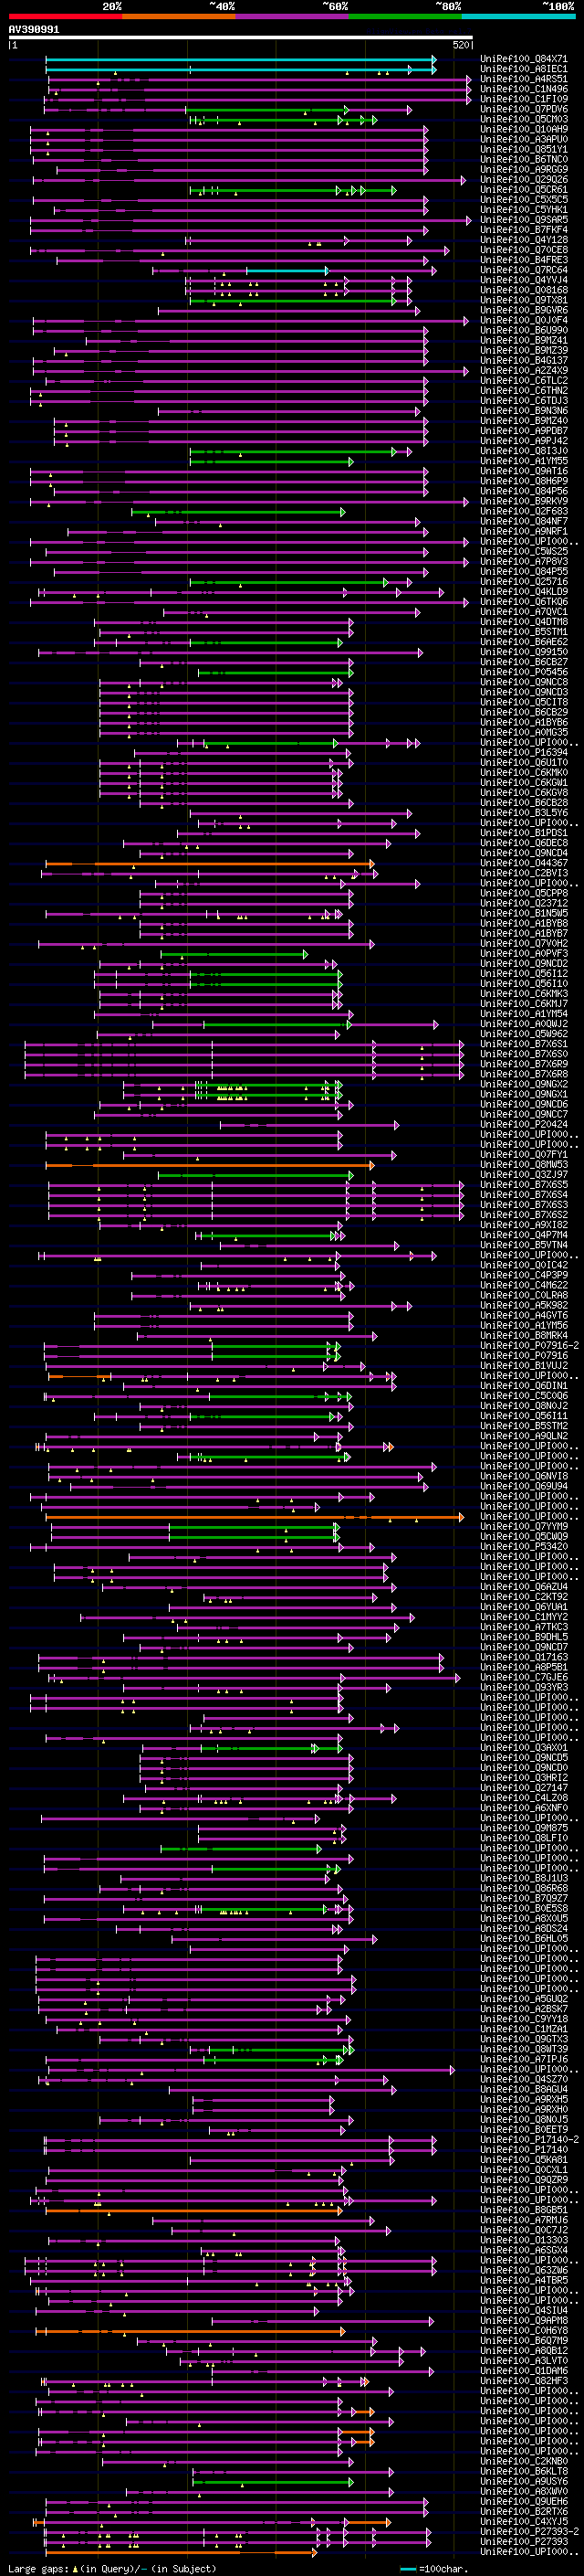
Task: Click the orange ~40% identity legend segment
Action: click(179, 16)
